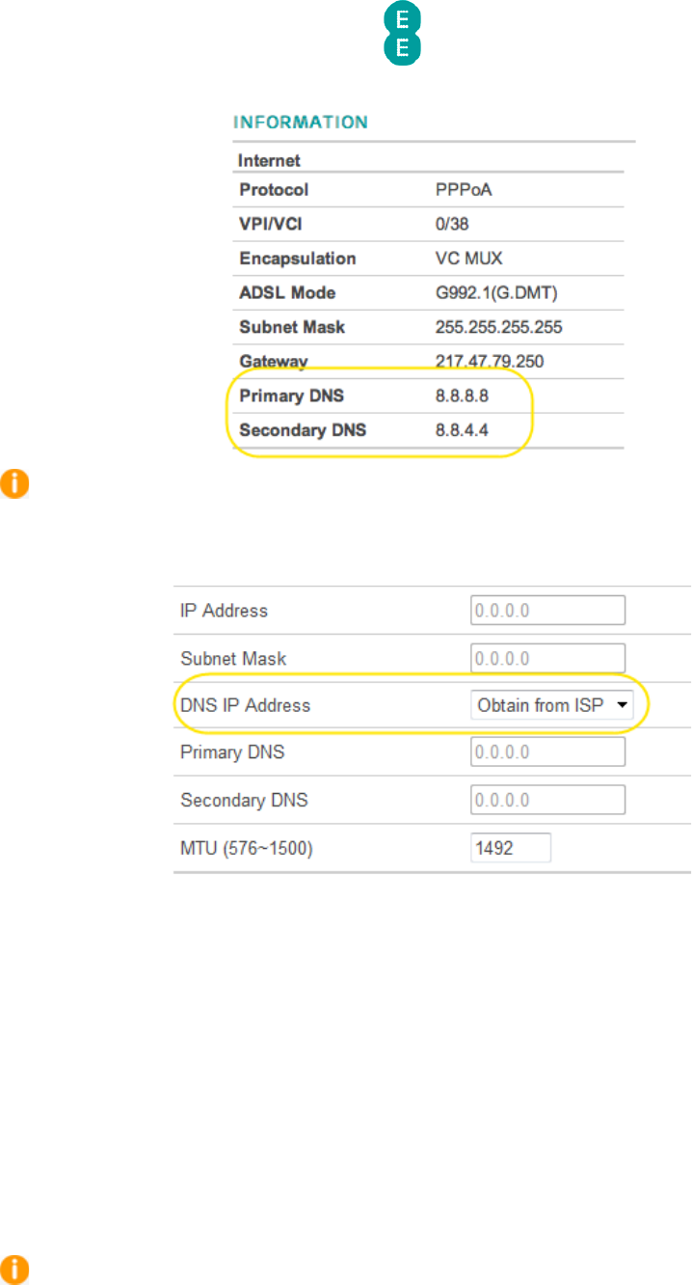Click the orange info icon at the page bottom
The image size is (692, 1285).
[x=14, y=1269]
